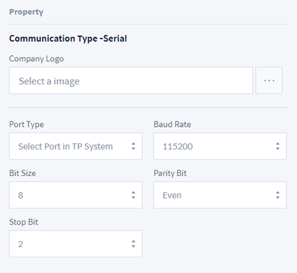
Task: Open the Baud Rate dropdown showing 115200
Action: (220, 146)
